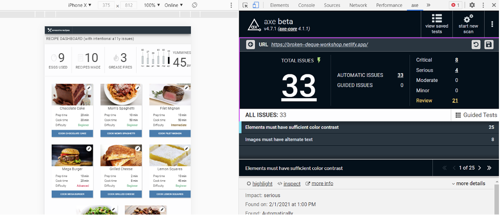Expand more details section
Image resolution: width=500 pixels, height=215 pixels.
pos(468,183)
